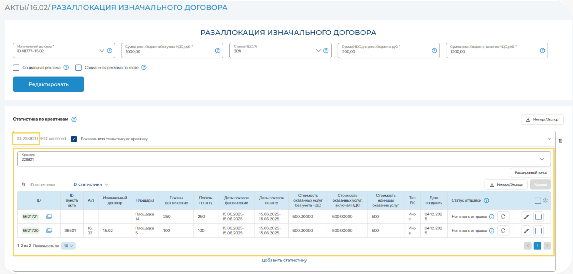Screen dimensions: 573x274
Task: Click the trash icon beside creative block
Action: (560, 140)
